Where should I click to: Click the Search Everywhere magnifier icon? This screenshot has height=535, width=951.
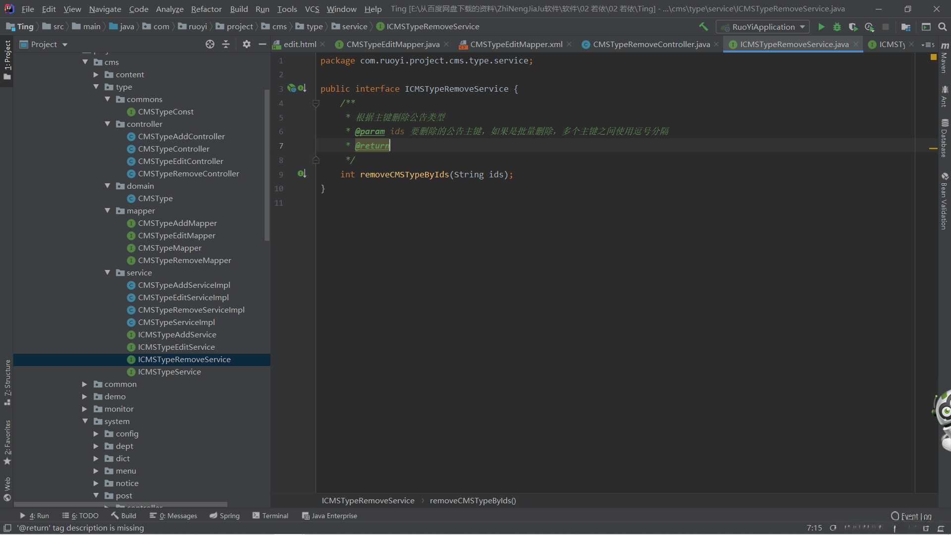[x=943, y=27]
